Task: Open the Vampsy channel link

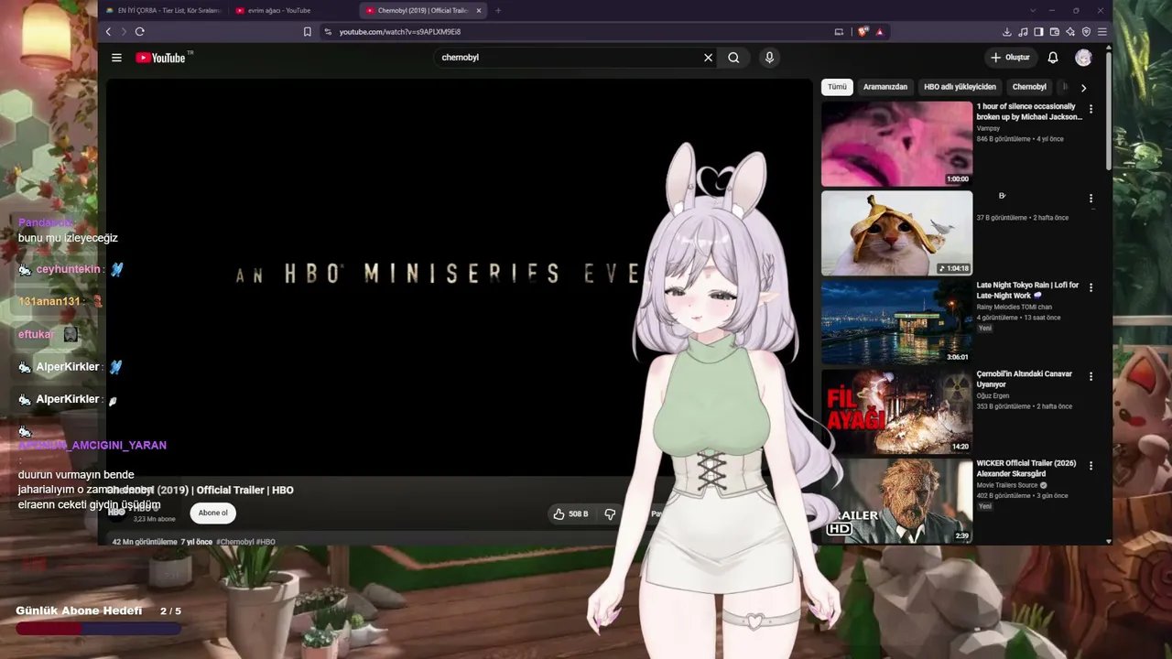Action: pos(988,128)
